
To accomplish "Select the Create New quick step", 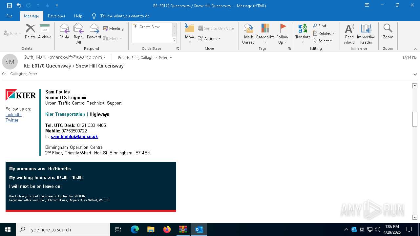I will coord(149,27).
